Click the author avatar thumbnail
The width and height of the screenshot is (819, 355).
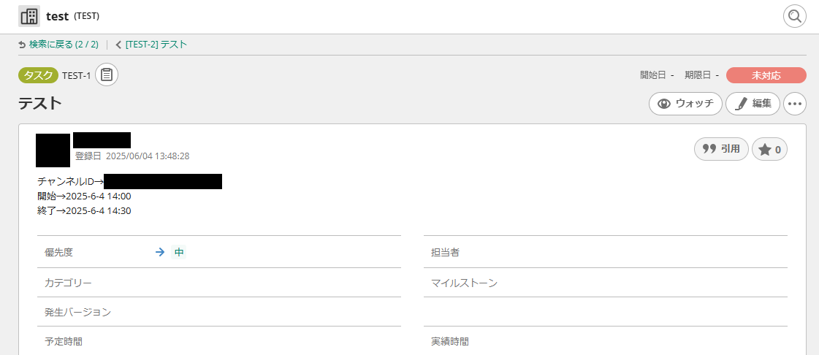tap(53, 150)
